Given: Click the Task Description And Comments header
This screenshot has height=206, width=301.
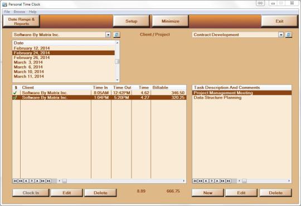Looking at the screenshot, I should [x=242, y=87].
